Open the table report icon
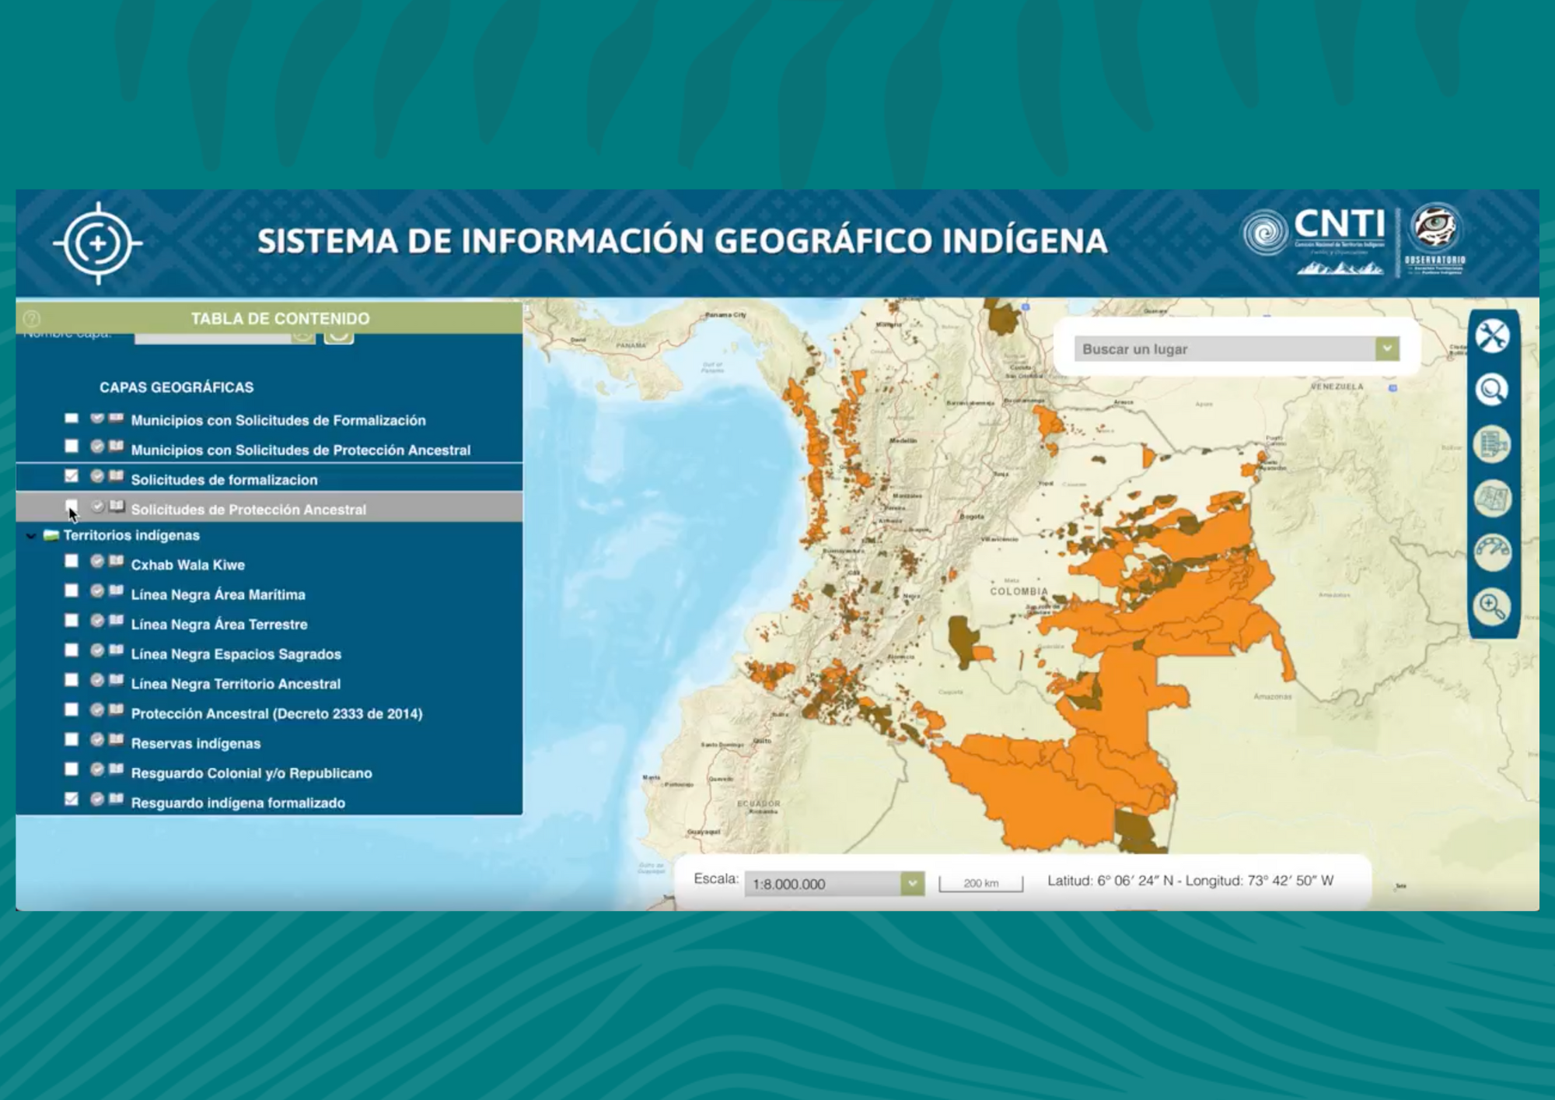Viewport: 1555px width, 1100px height. [x=1492, y=444]
